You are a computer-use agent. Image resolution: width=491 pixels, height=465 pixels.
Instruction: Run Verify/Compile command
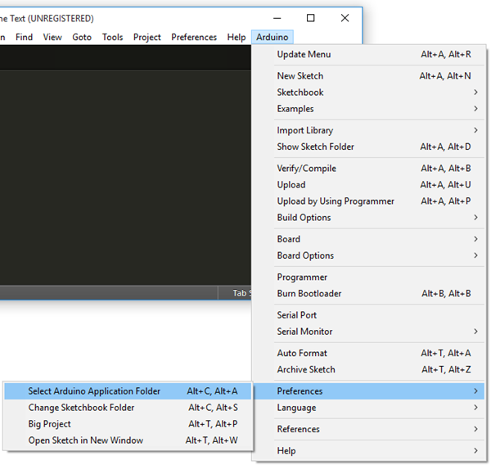(307, 169)
